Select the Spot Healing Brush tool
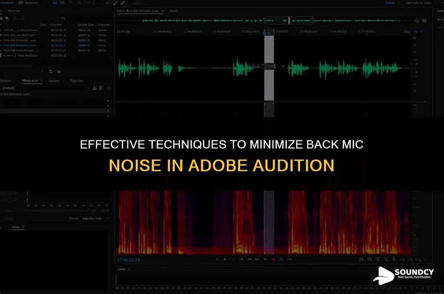Image resolution: width=444 pixels, height=294 pixels. [x=123, y=3]
